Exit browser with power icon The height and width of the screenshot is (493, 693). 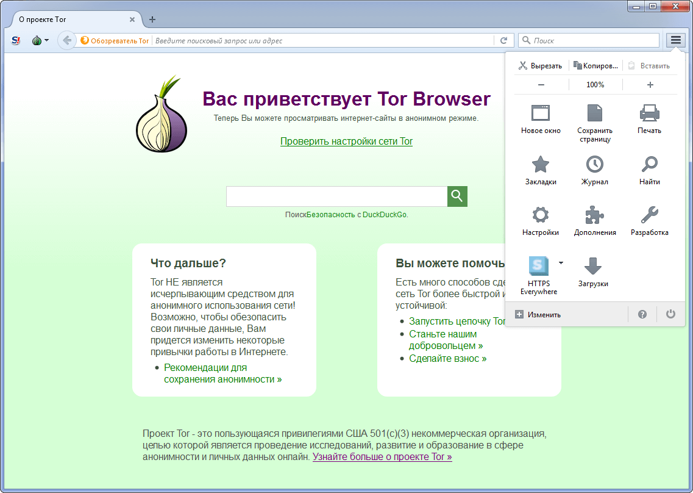(670, 314)
